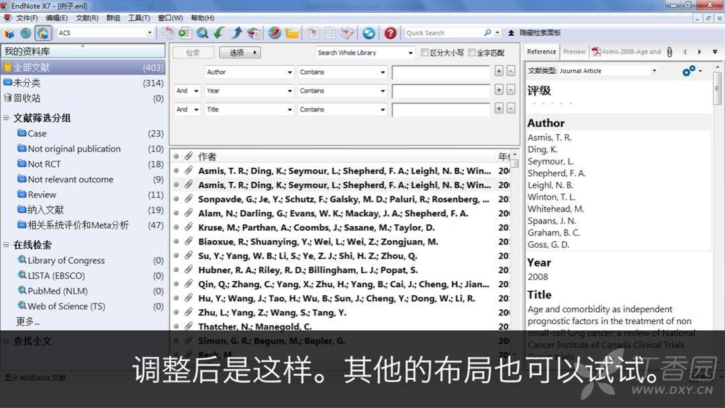The height and width of the screenshot is (408, 725).
Task: Click the Quick Search input field
Action: coord(443,33)
